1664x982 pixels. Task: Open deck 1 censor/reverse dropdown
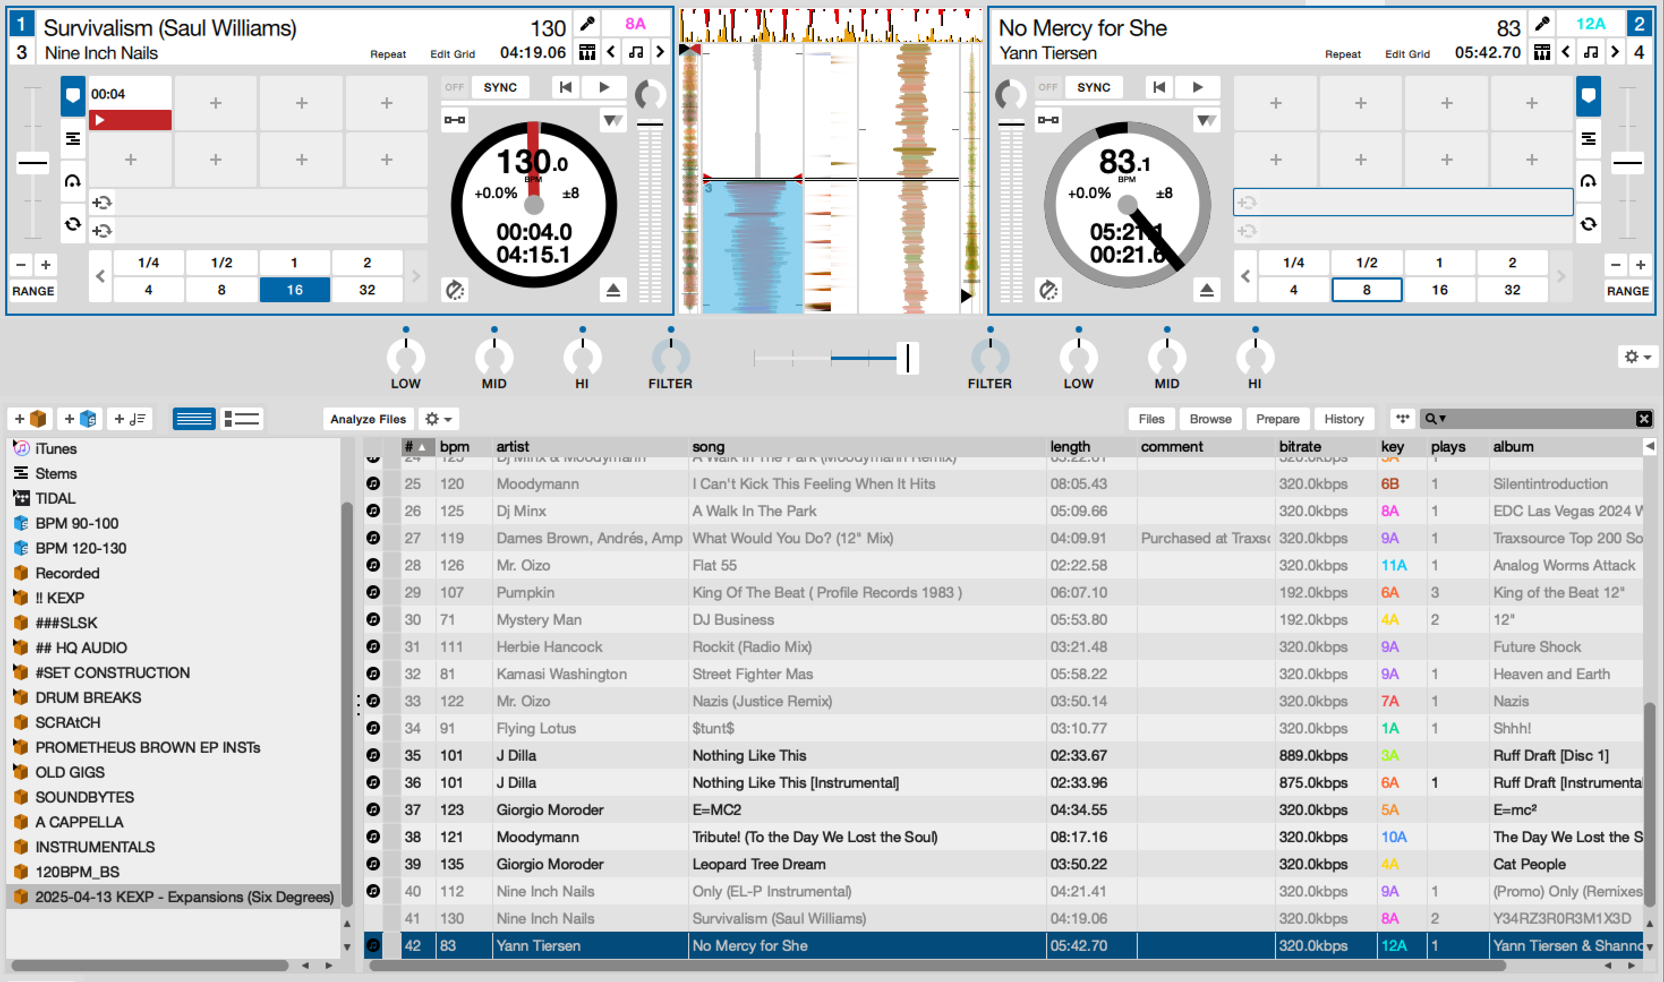(x=613, y=120)
